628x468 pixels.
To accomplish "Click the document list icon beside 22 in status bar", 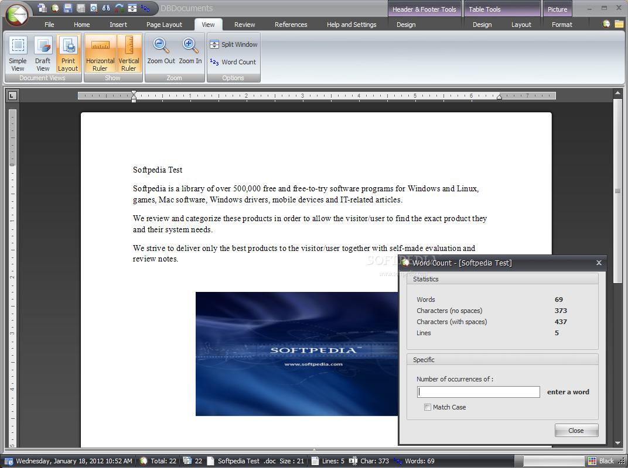I will click(x=187, y=461).
